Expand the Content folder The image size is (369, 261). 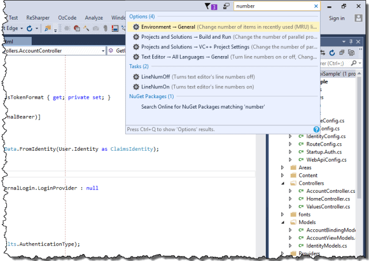[x=283, y=175]
